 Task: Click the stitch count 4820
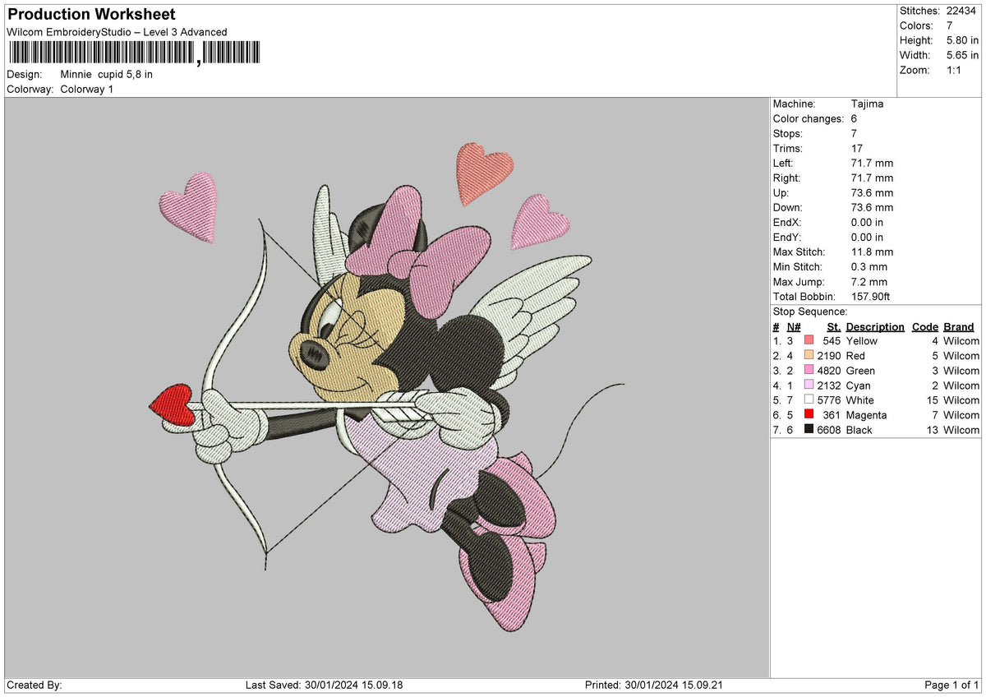pos(829,371)
